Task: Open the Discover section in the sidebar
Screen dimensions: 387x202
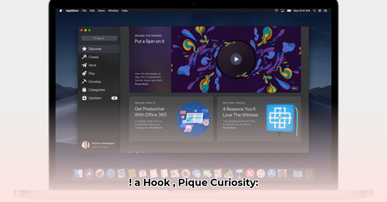Action: (95, 49)
